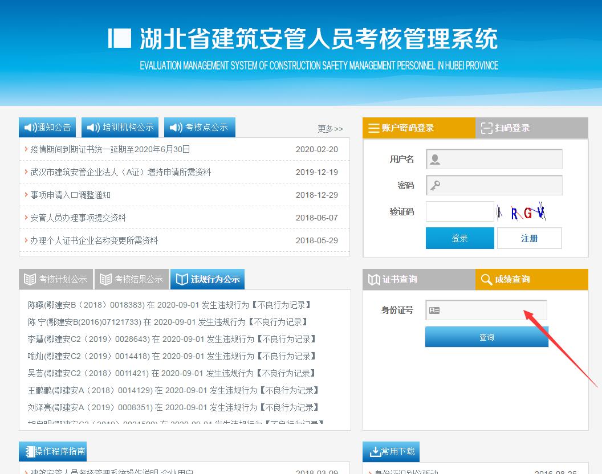Image resolution: width=602 pixels, height=474 pixels.
Task: Click the 查询 button
Action: tap(486, 337)
